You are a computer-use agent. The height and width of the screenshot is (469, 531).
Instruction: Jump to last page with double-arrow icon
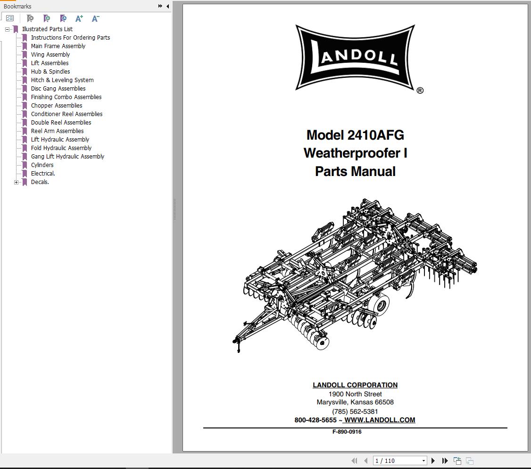coord(445,461)
